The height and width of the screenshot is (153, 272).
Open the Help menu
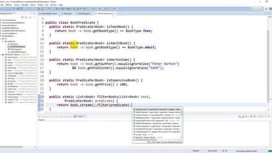tap(60, 5)
